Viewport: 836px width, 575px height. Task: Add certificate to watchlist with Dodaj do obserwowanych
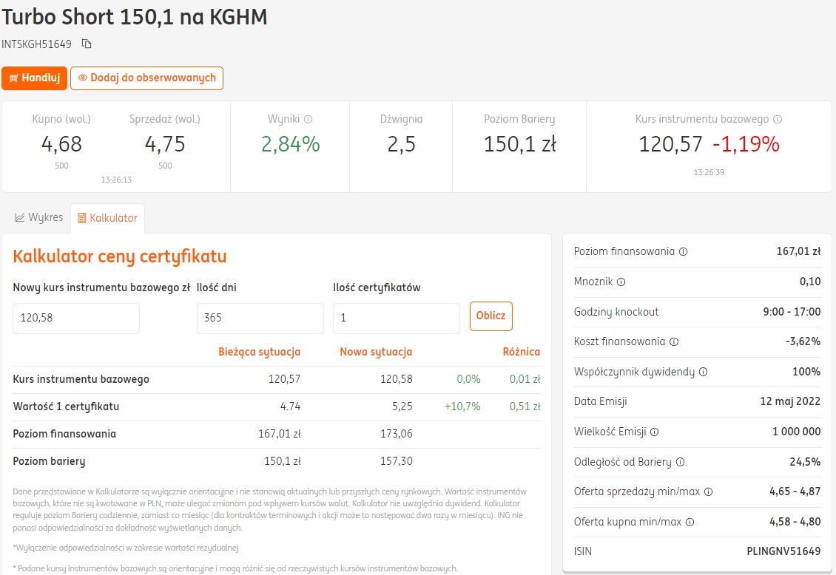point(146,78)
